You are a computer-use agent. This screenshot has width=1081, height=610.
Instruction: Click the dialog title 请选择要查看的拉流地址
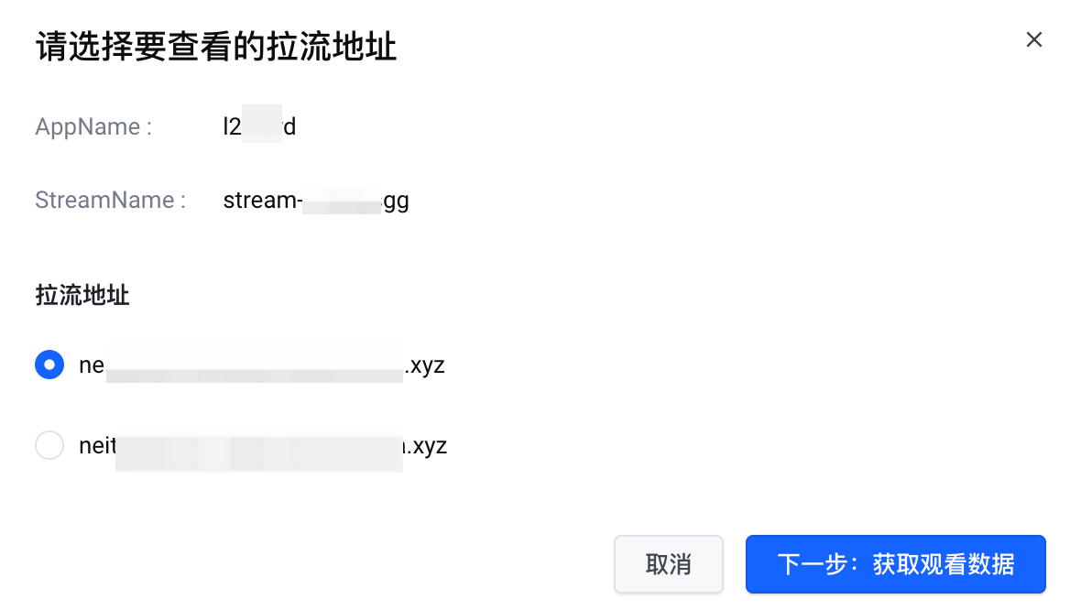216,47
